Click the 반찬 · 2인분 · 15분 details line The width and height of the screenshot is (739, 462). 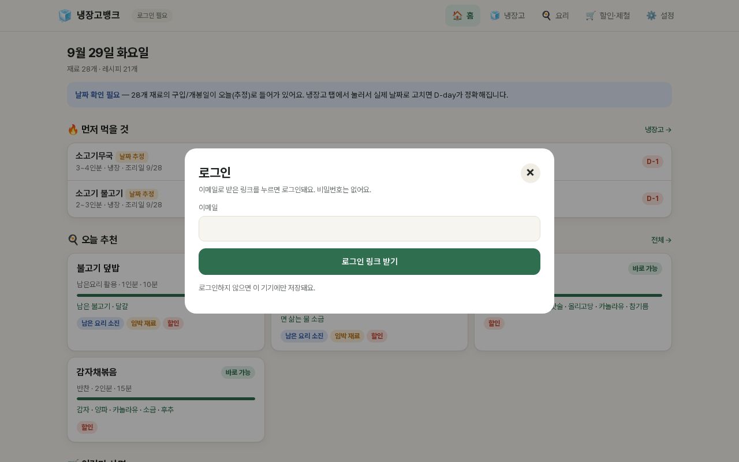click(104, 389)
